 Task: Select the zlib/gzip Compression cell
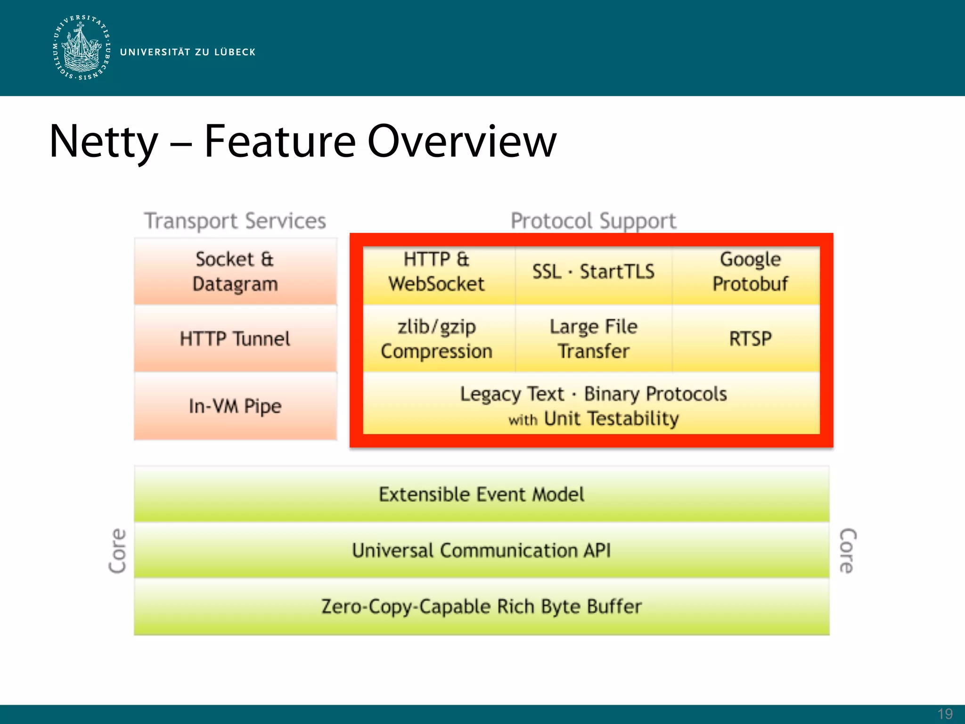[x=437, y=339]
